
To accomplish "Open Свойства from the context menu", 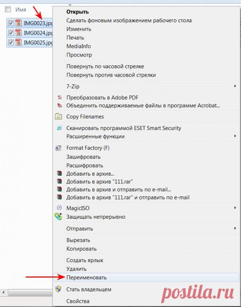I will pos(78,301).
